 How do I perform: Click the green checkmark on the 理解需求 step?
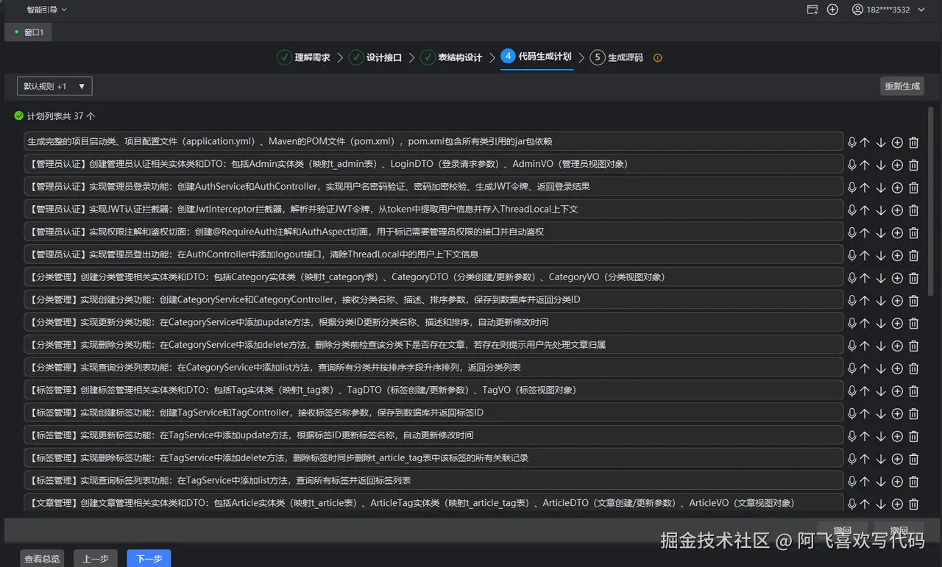coord(284,57)
